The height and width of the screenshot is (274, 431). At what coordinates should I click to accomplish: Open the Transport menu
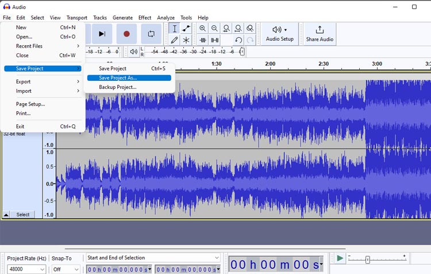(x=76, y=18)
